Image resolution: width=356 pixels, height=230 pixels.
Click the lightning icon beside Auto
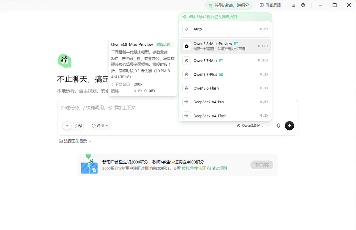187,29
